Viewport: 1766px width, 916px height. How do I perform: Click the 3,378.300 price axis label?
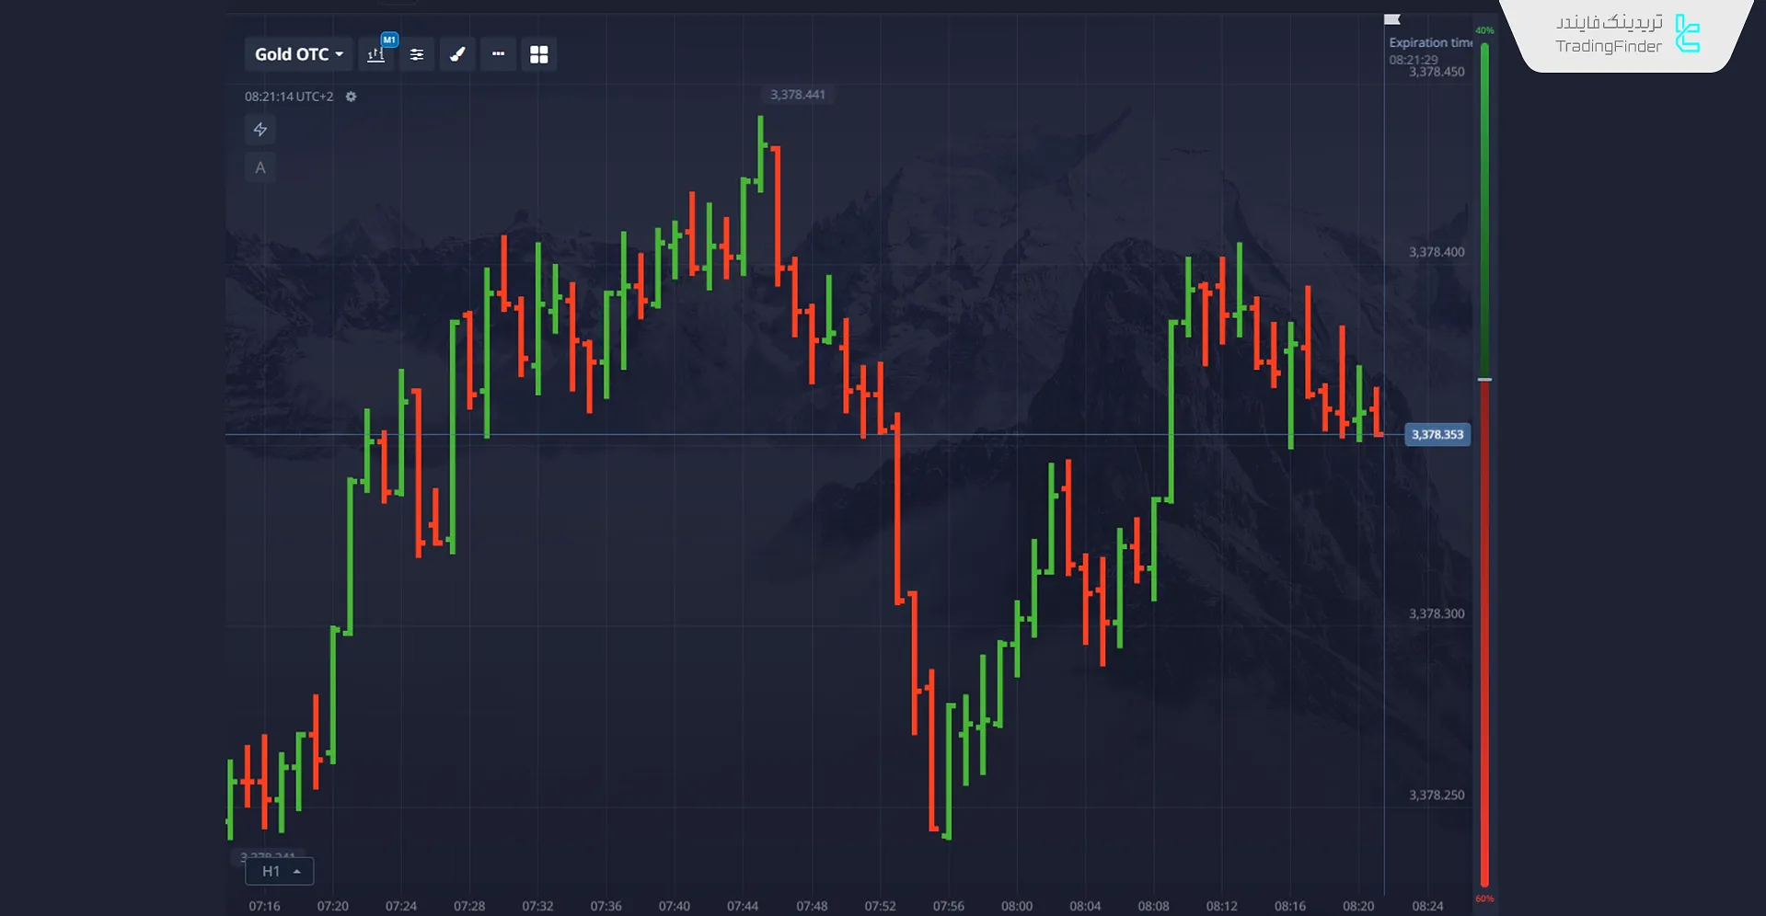(1436, 613)
